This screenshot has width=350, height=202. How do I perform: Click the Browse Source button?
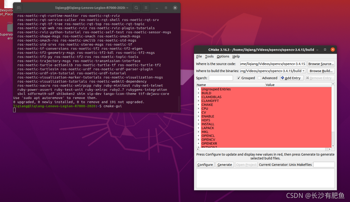click(x=321, y=64)
